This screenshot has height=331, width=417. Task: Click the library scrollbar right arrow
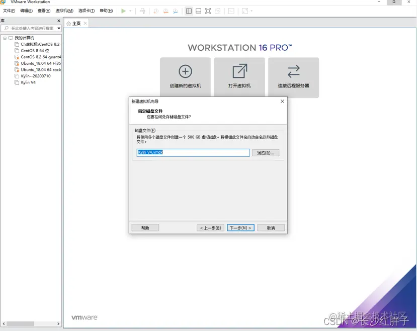point(58,324)
